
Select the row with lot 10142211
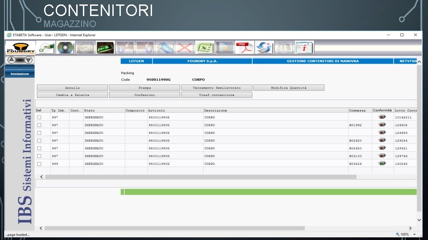[x=39, y=117]
